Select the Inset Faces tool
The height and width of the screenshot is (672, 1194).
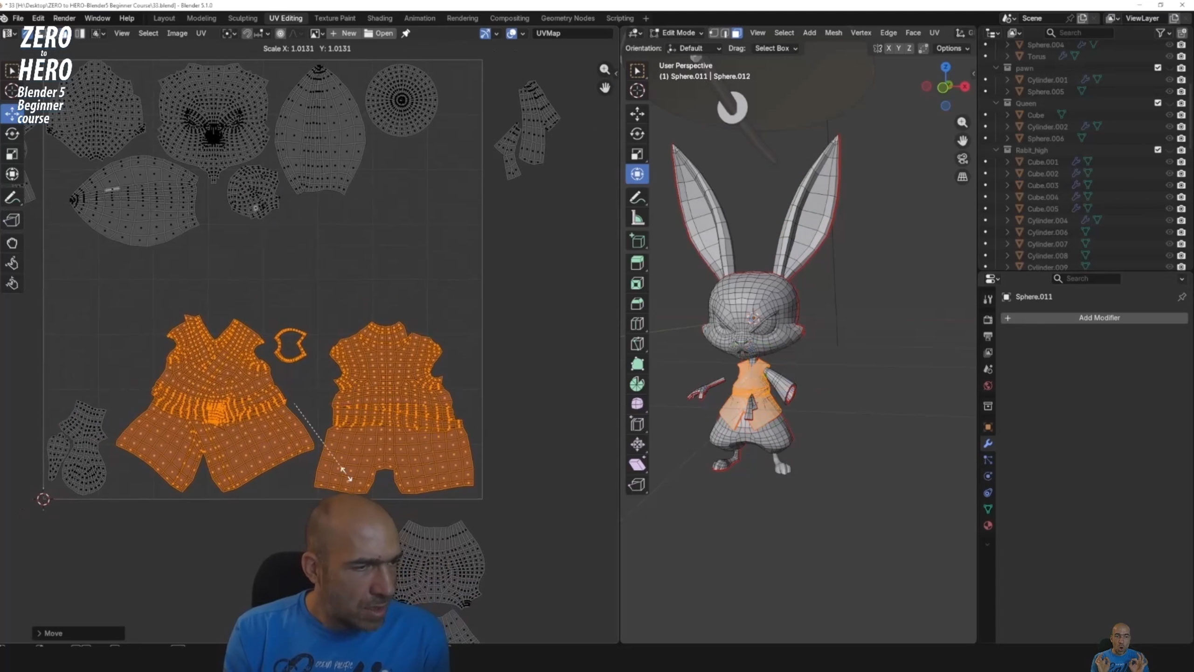[x=637, y=283]
